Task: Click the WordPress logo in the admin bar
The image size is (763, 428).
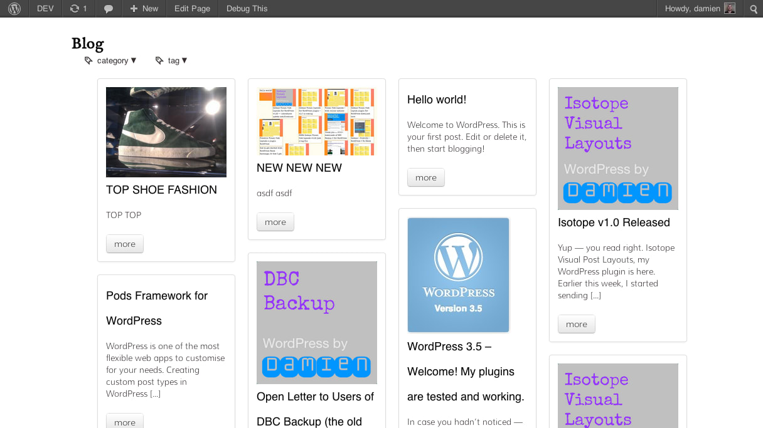Action: click(14, 8)
